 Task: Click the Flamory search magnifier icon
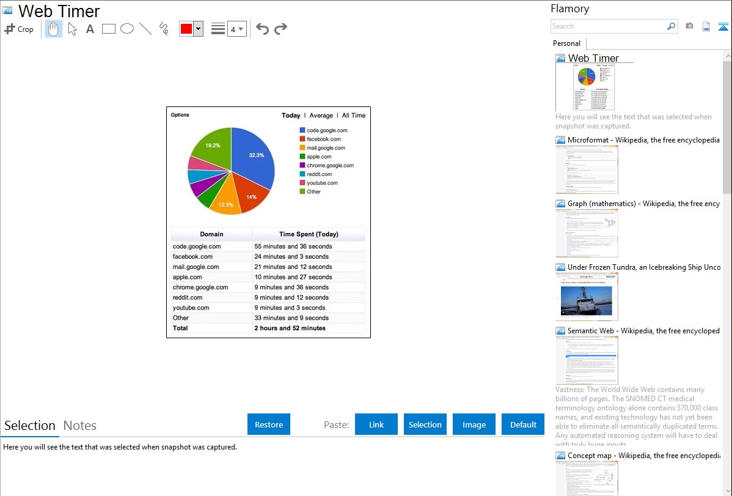coord(671,26)
